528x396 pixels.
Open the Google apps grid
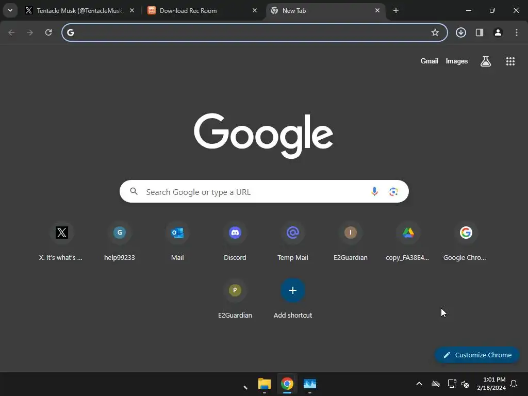(x=510, y=61)
